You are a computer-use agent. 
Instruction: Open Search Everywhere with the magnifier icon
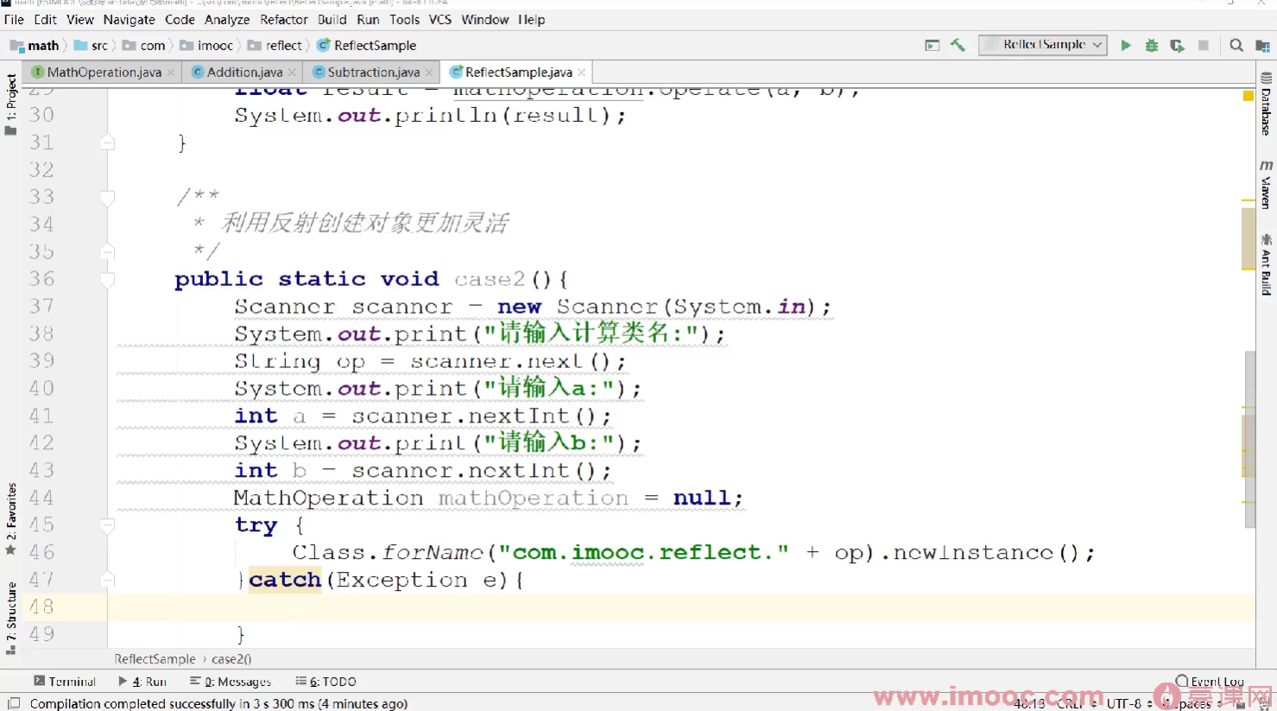click(x=1236, y=45)
